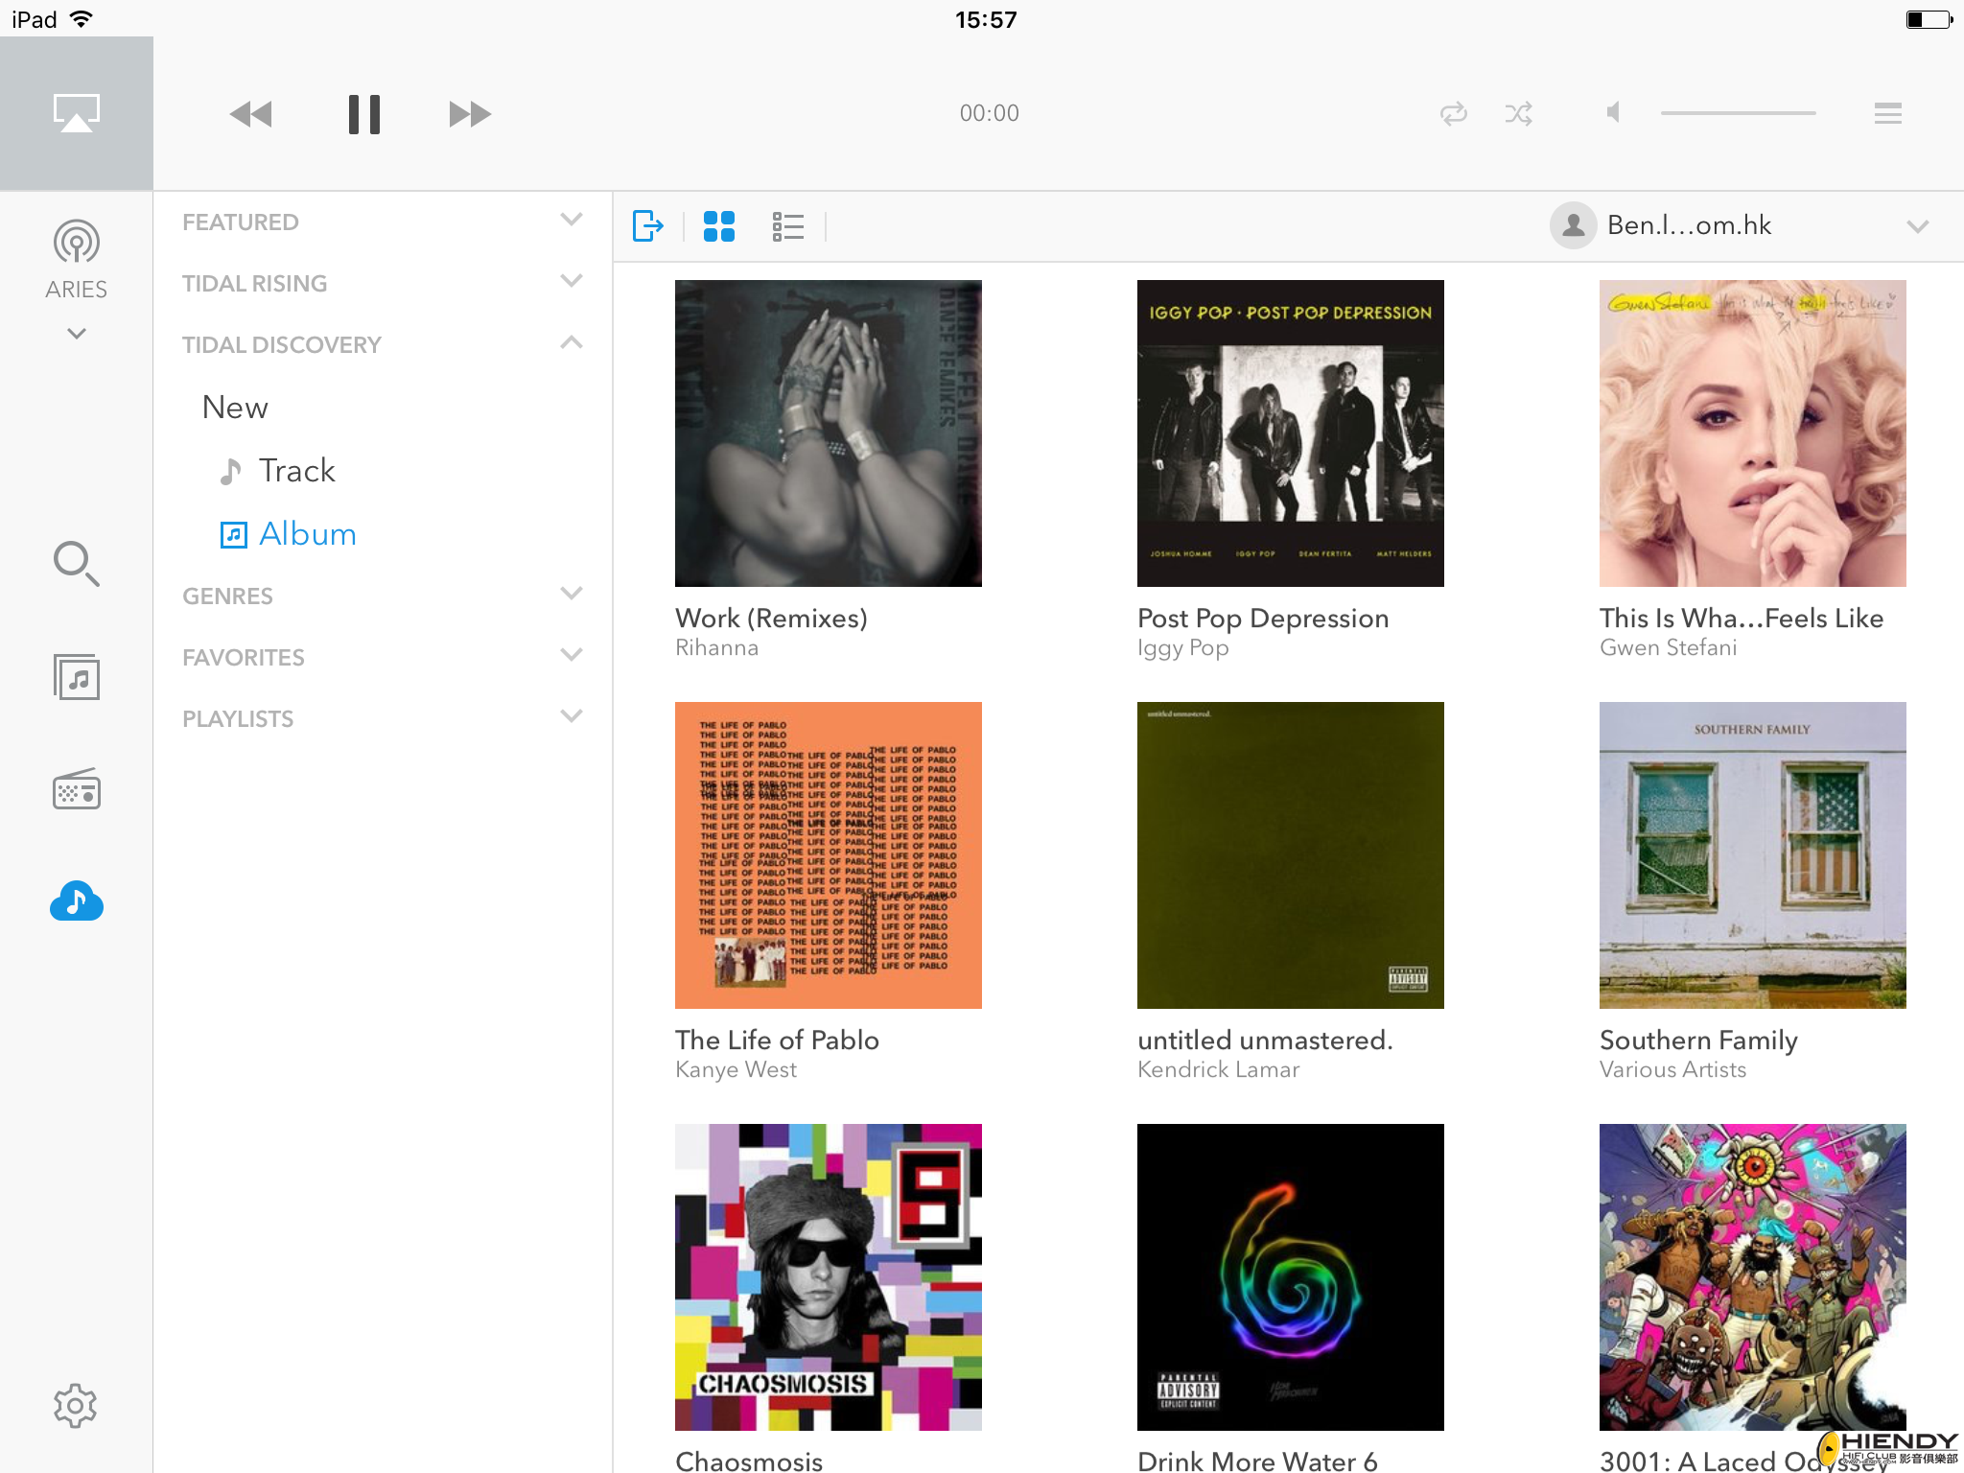Tap the Wi-Fi status icon

click(x=82, y=19)
